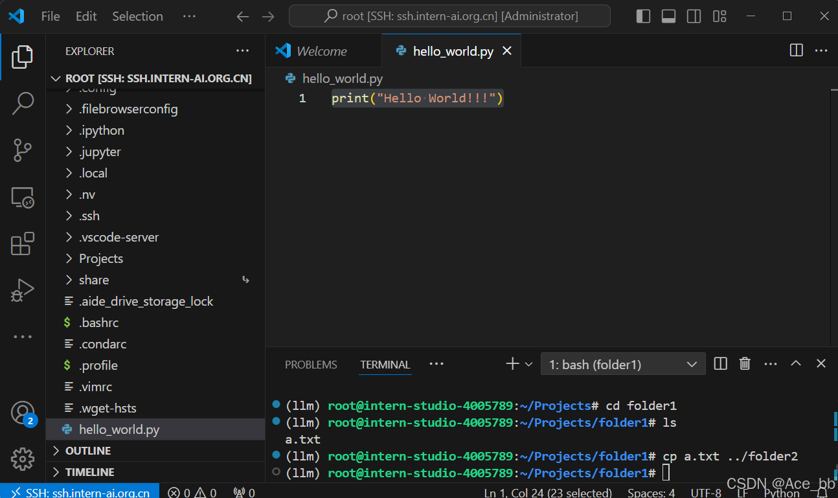838x498 pixels.
Task: Open the Remote Explorer view
Action: (23, 197)
